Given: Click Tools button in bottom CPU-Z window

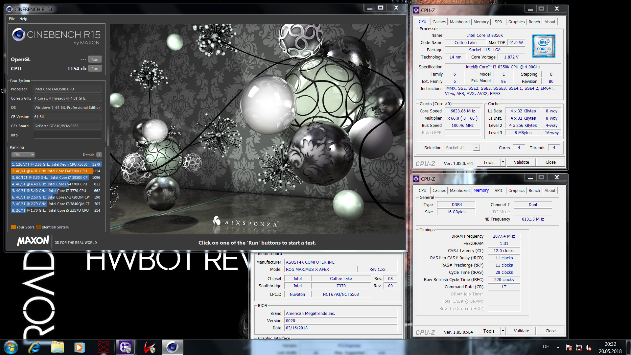Looking at the screenshot, I should pyautogui.click(x=489, y=331).
